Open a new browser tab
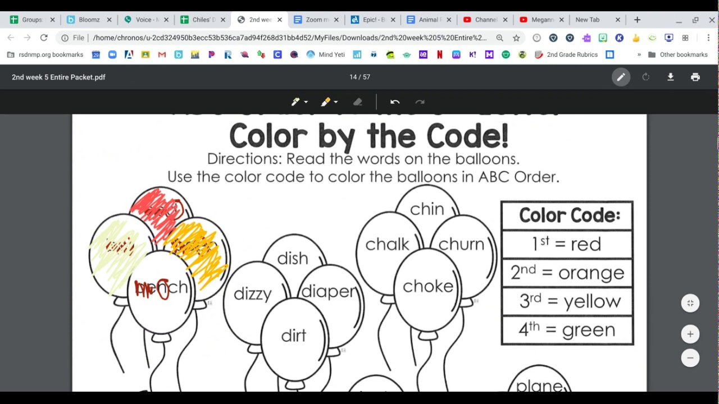This screenshot has width=719, height=404. (637, 20)
